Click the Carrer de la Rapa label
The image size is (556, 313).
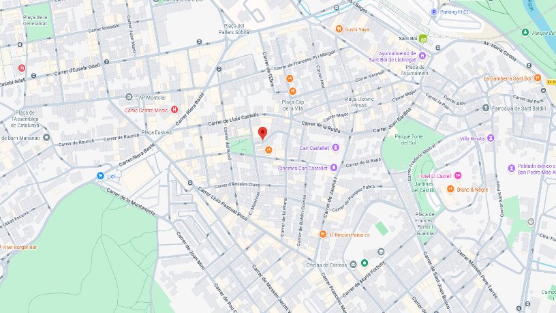(363, 162)
